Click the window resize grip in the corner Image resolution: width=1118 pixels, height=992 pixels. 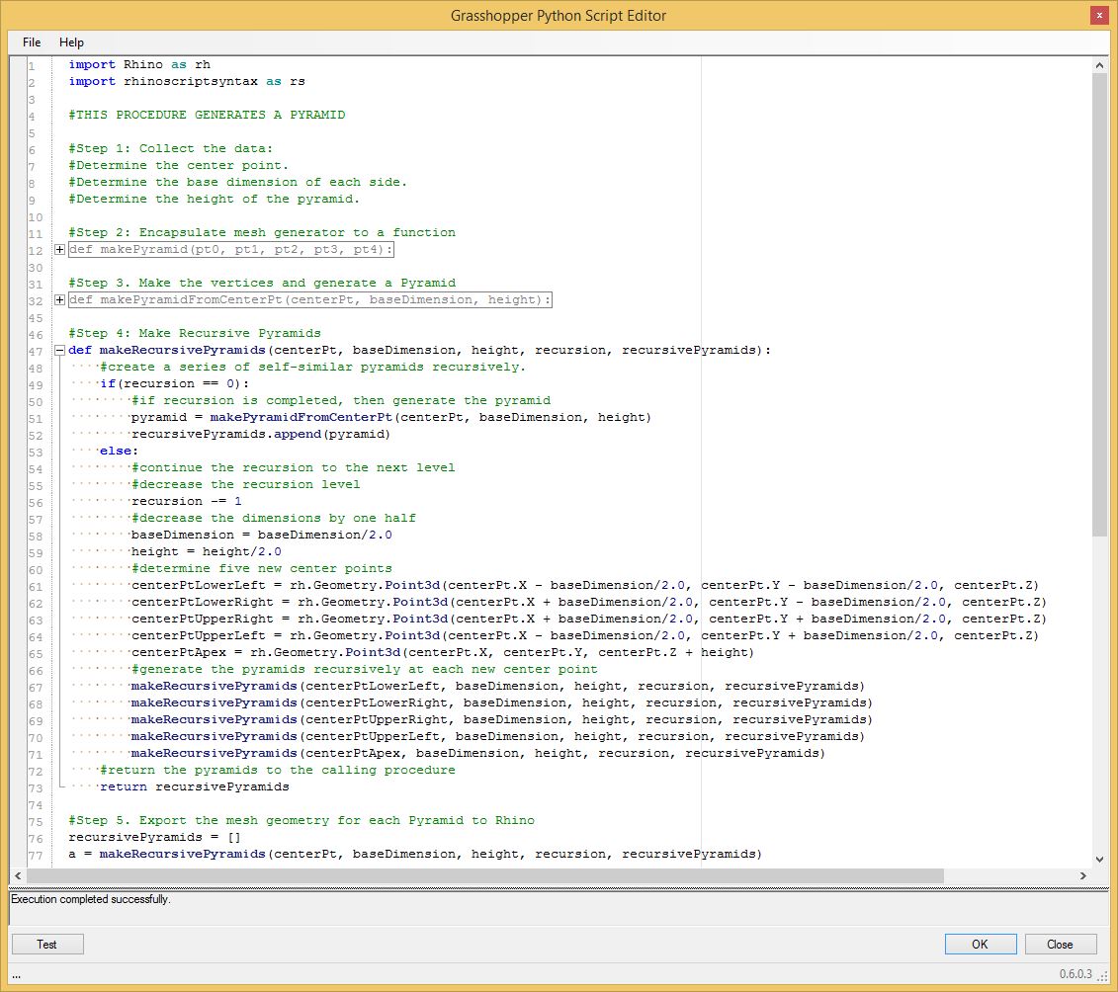click(x=1103, y=976)
